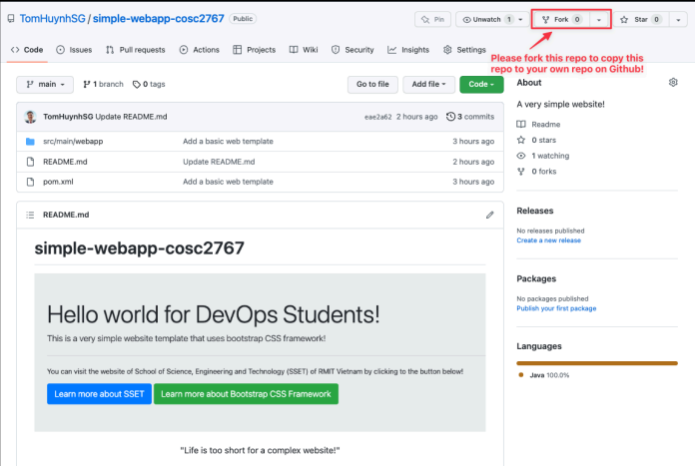The height and width of the screenshot is (466, 695).
Task: Open the Pull requests tab
Action: point(136,50)
